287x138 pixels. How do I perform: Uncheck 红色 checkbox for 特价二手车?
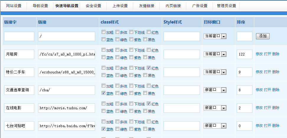pos(149,68)
